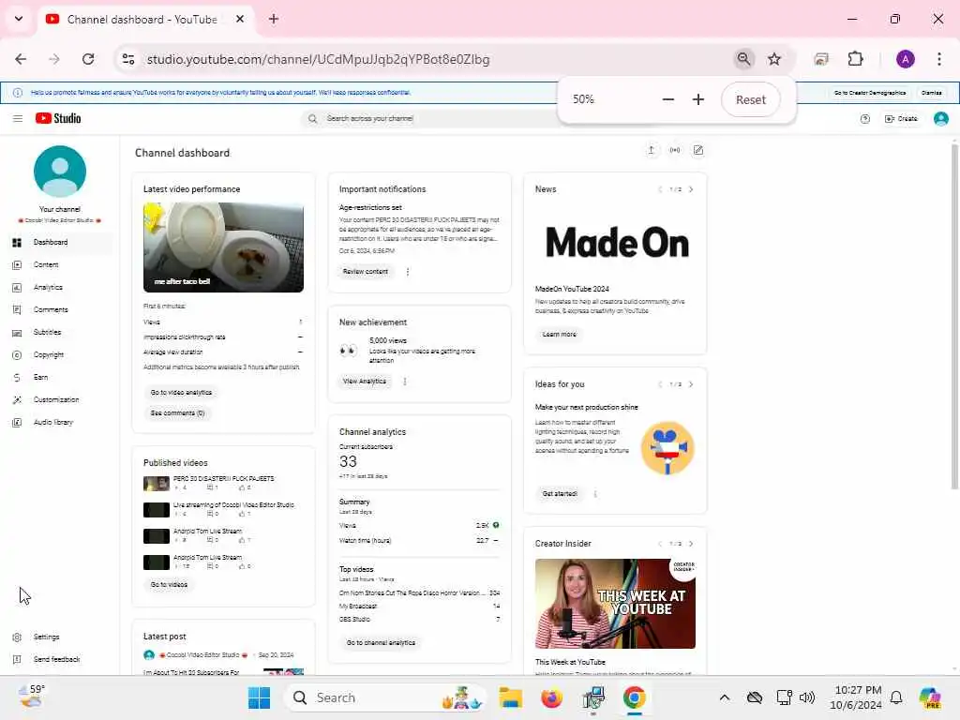Open options menu beside Get started
Viewport: 960px width, 720px height.
[595, 493]
